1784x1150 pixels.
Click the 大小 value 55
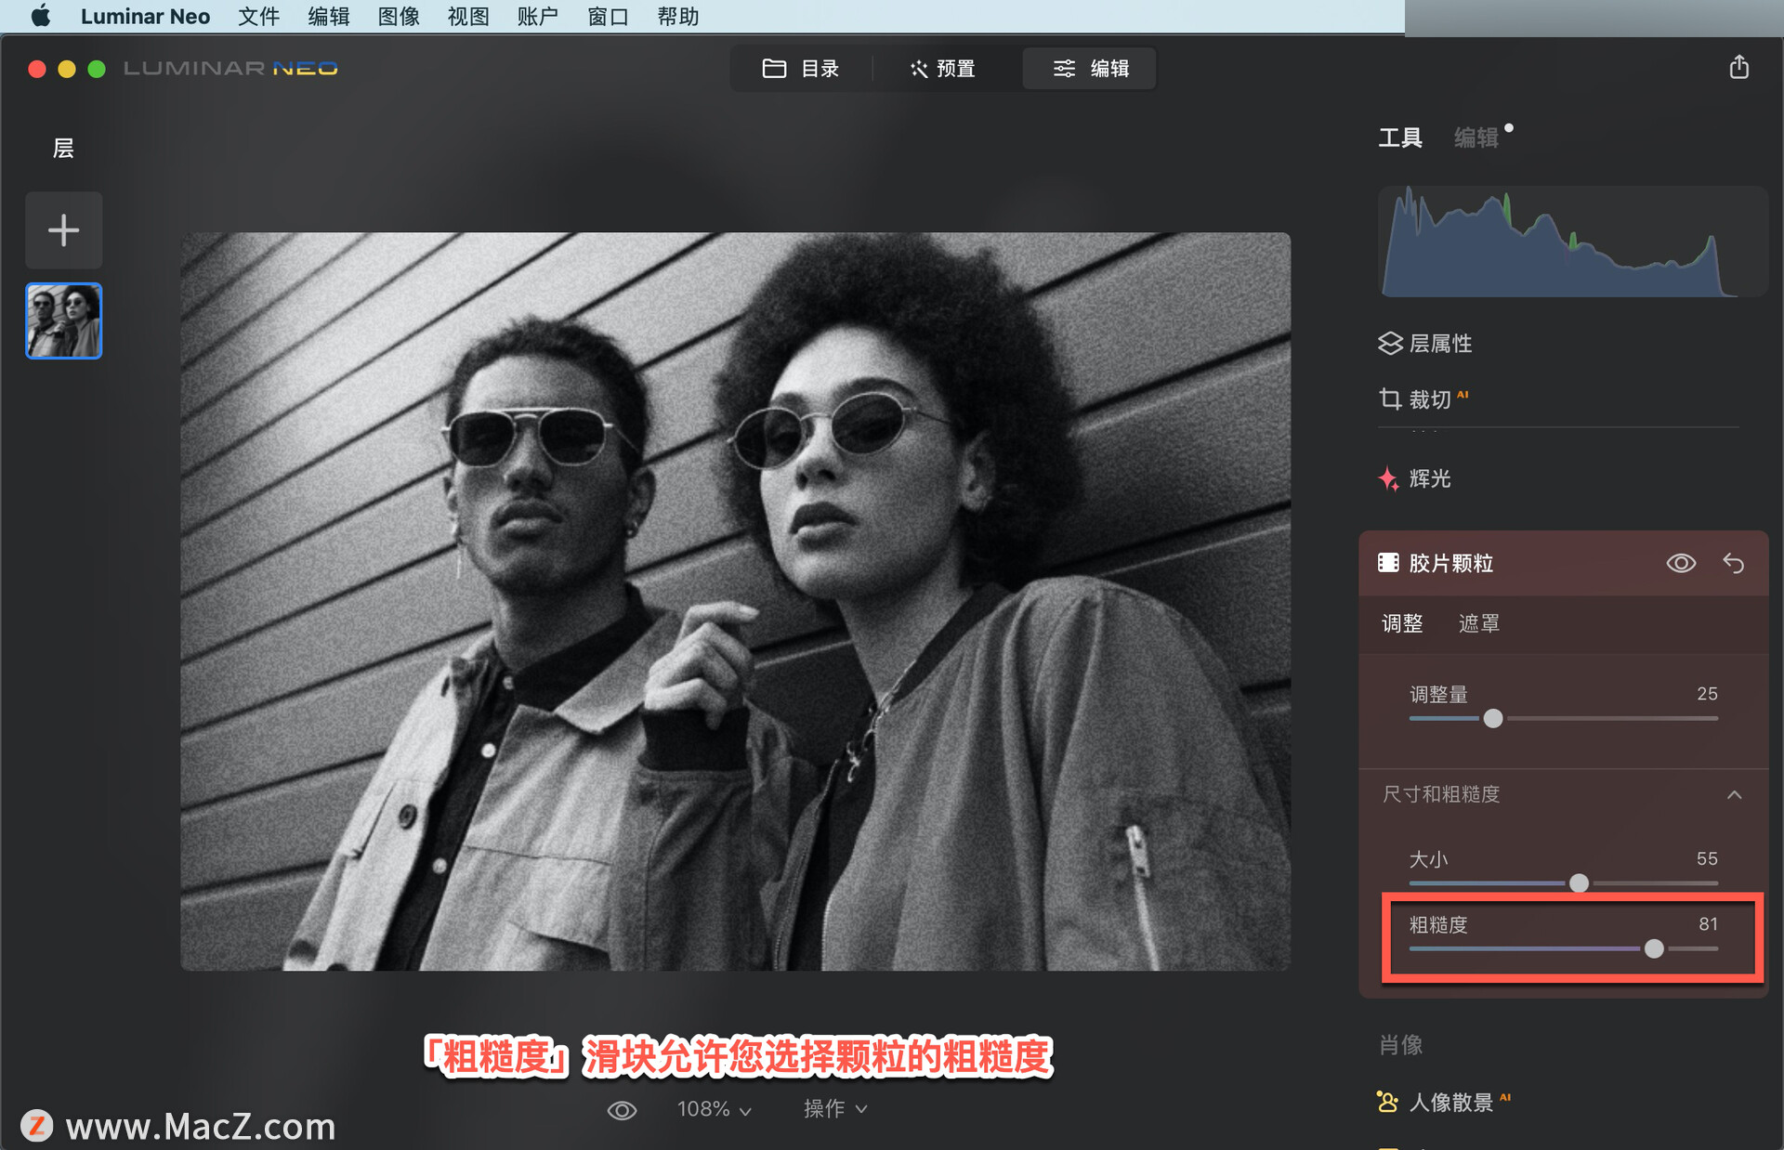click(x=1707, y=859)
